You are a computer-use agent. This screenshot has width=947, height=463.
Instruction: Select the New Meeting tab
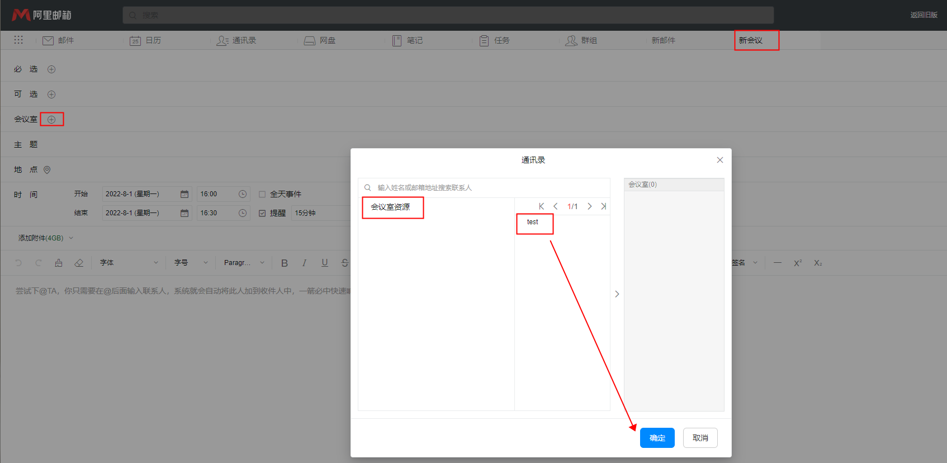[x=751, y=40]
